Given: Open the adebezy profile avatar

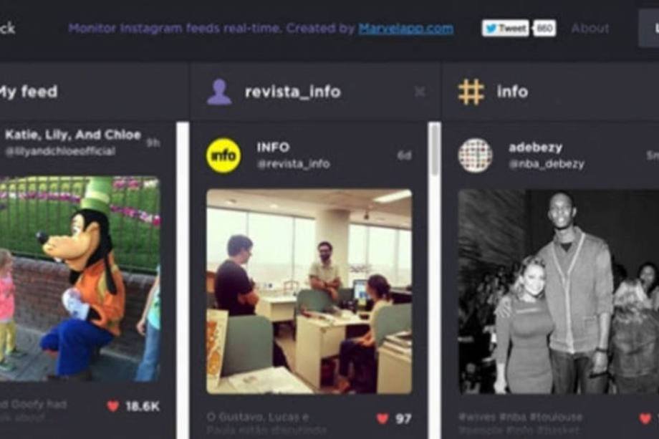Looking at the screenshot, I should tap(476, 155).
